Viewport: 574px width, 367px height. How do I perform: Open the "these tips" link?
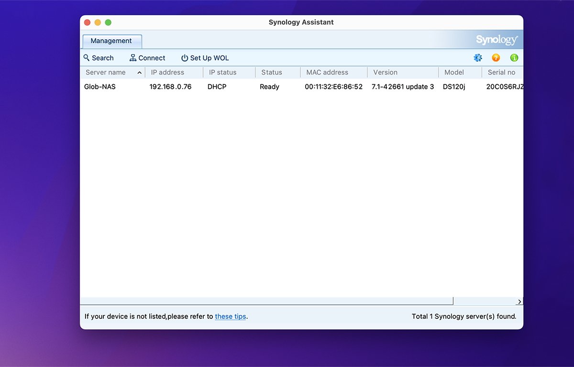click(x=231, y=316)
